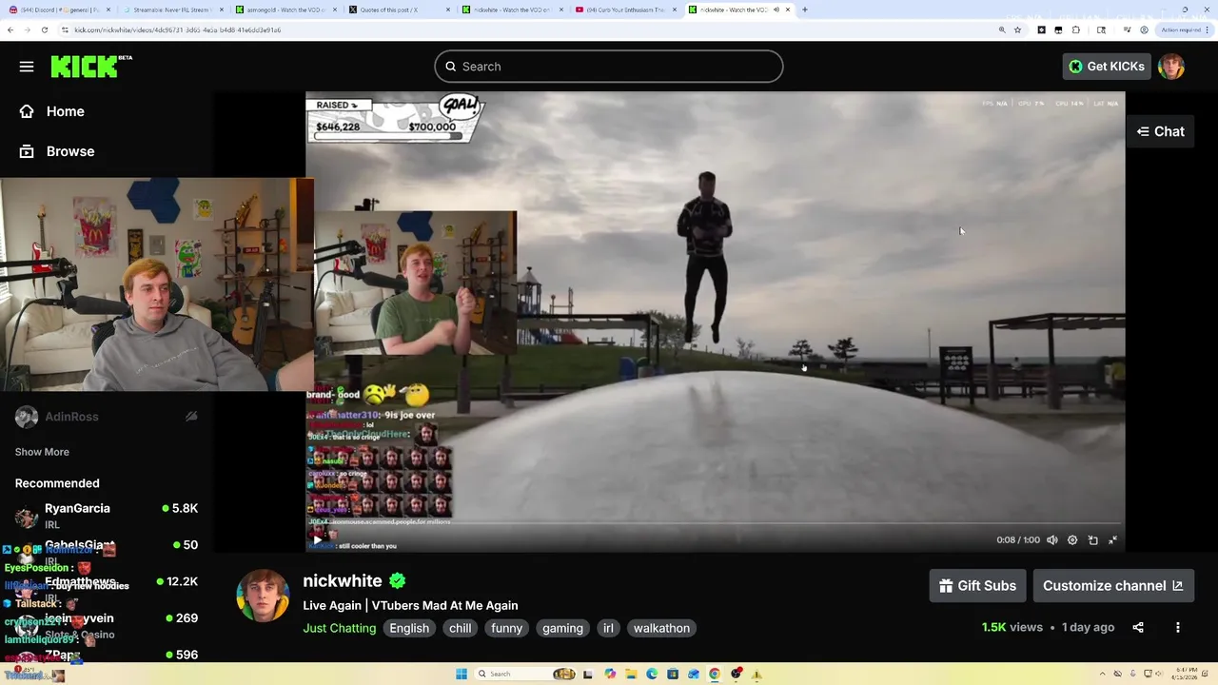Viewport: 1218px width, 685px height.
Task: Toggle theater mode on the player
Action: point(1092,540)
